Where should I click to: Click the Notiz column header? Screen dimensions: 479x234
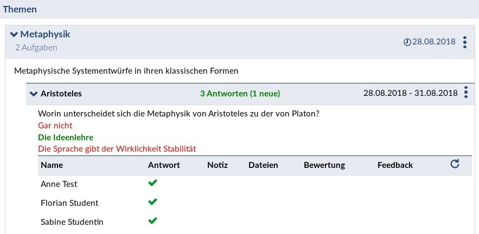218,165
